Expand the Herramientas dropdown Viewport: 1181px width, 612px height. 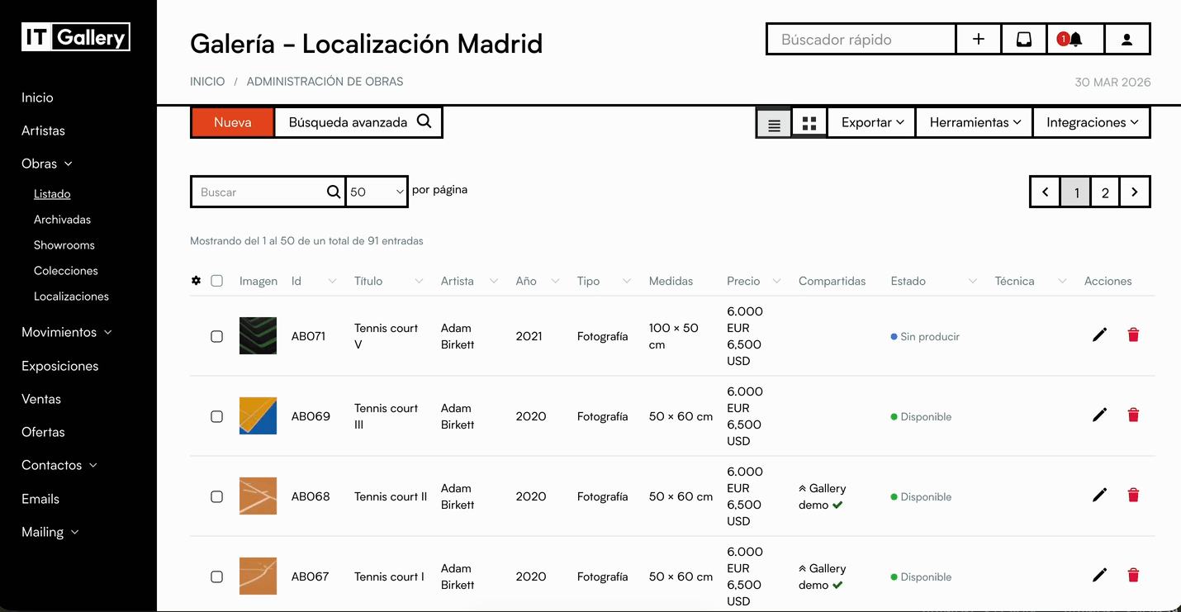tap(975, 122)
